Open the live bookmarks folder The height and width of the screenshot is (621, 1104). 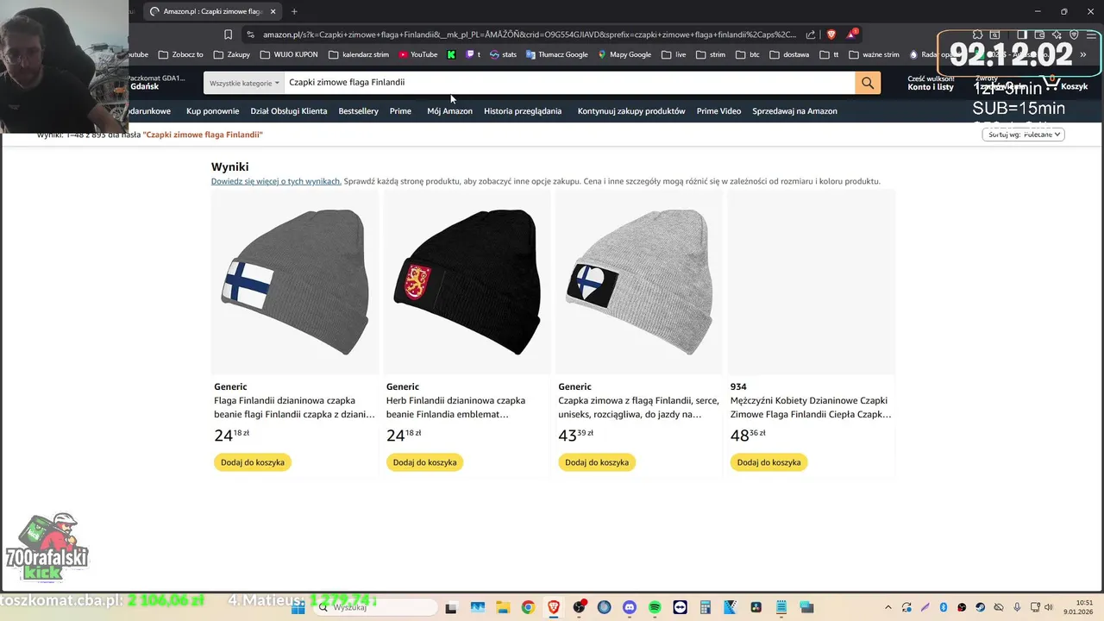pos(674,54)
